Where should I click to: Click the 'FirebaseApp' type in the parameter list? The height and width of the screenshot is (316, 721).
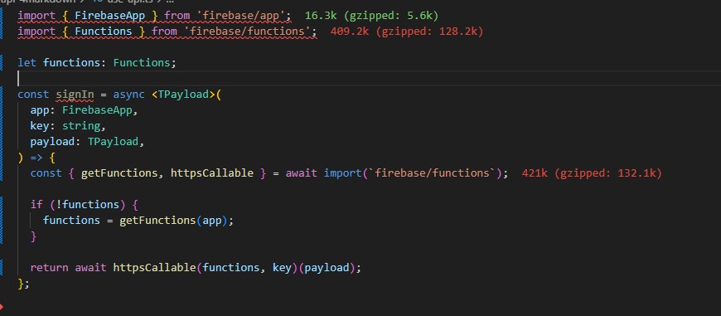click(x=97, y=110)
